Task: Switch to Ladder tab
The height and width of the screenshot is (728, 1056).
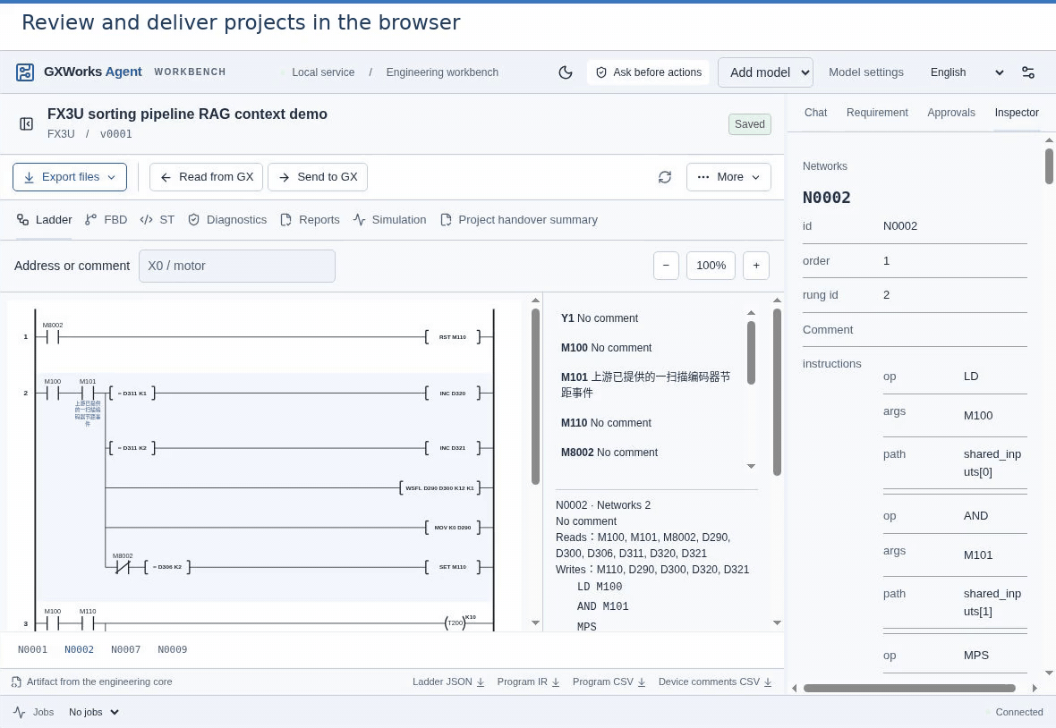Action: tap(45, 220)
